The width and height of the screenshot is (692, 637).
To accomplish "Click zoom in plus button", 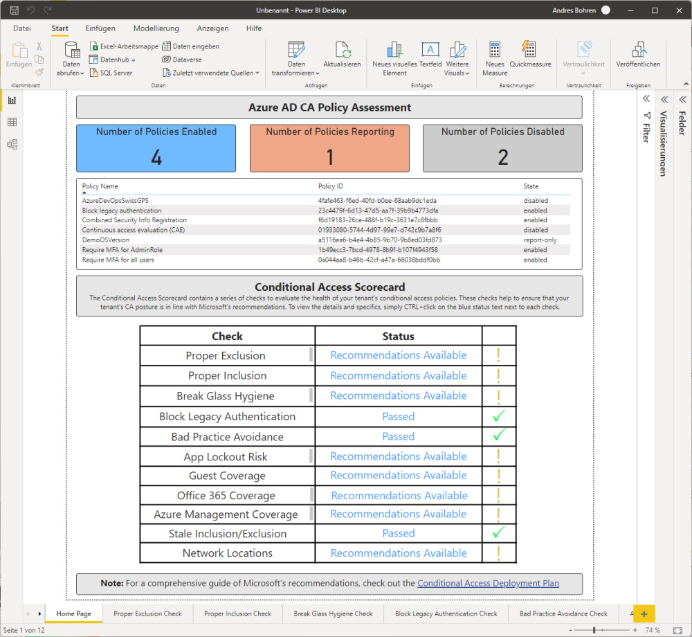I will (635, 630).
